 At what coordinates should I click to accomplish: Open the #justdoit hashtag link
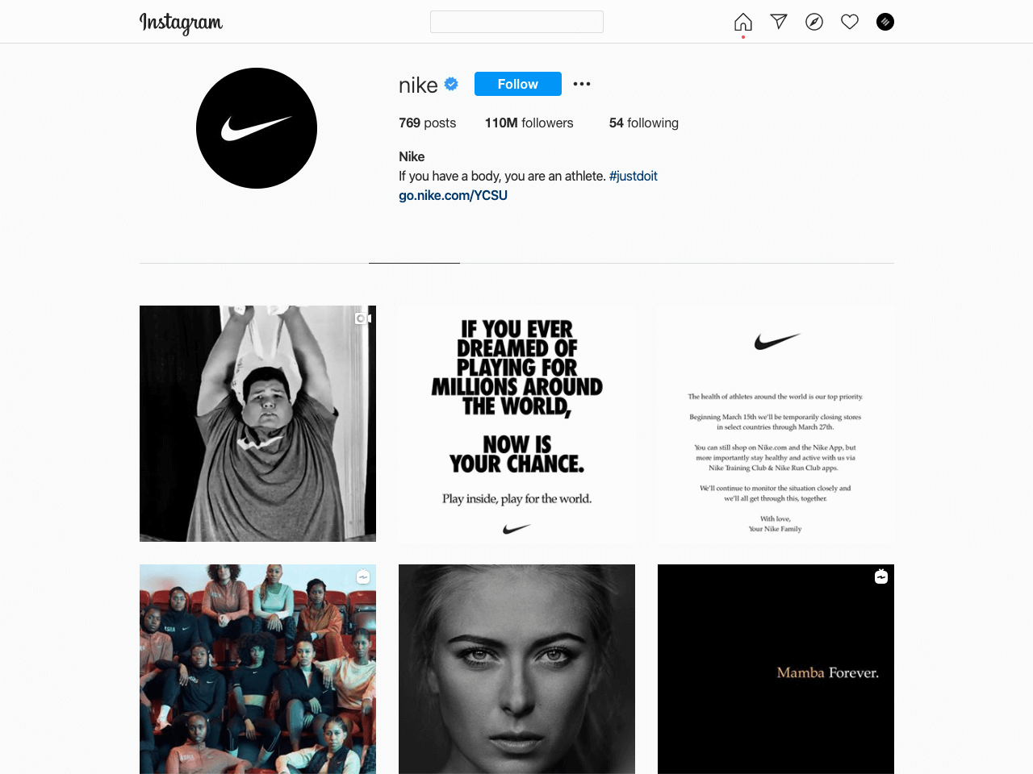point(634,176)
